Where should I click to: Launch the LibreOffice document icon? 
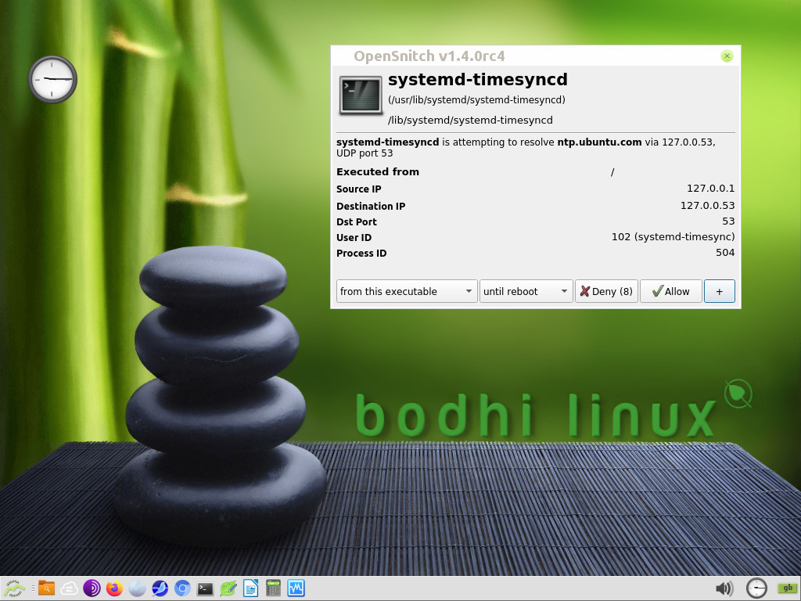pyautogui.click(x=250, y=588)
